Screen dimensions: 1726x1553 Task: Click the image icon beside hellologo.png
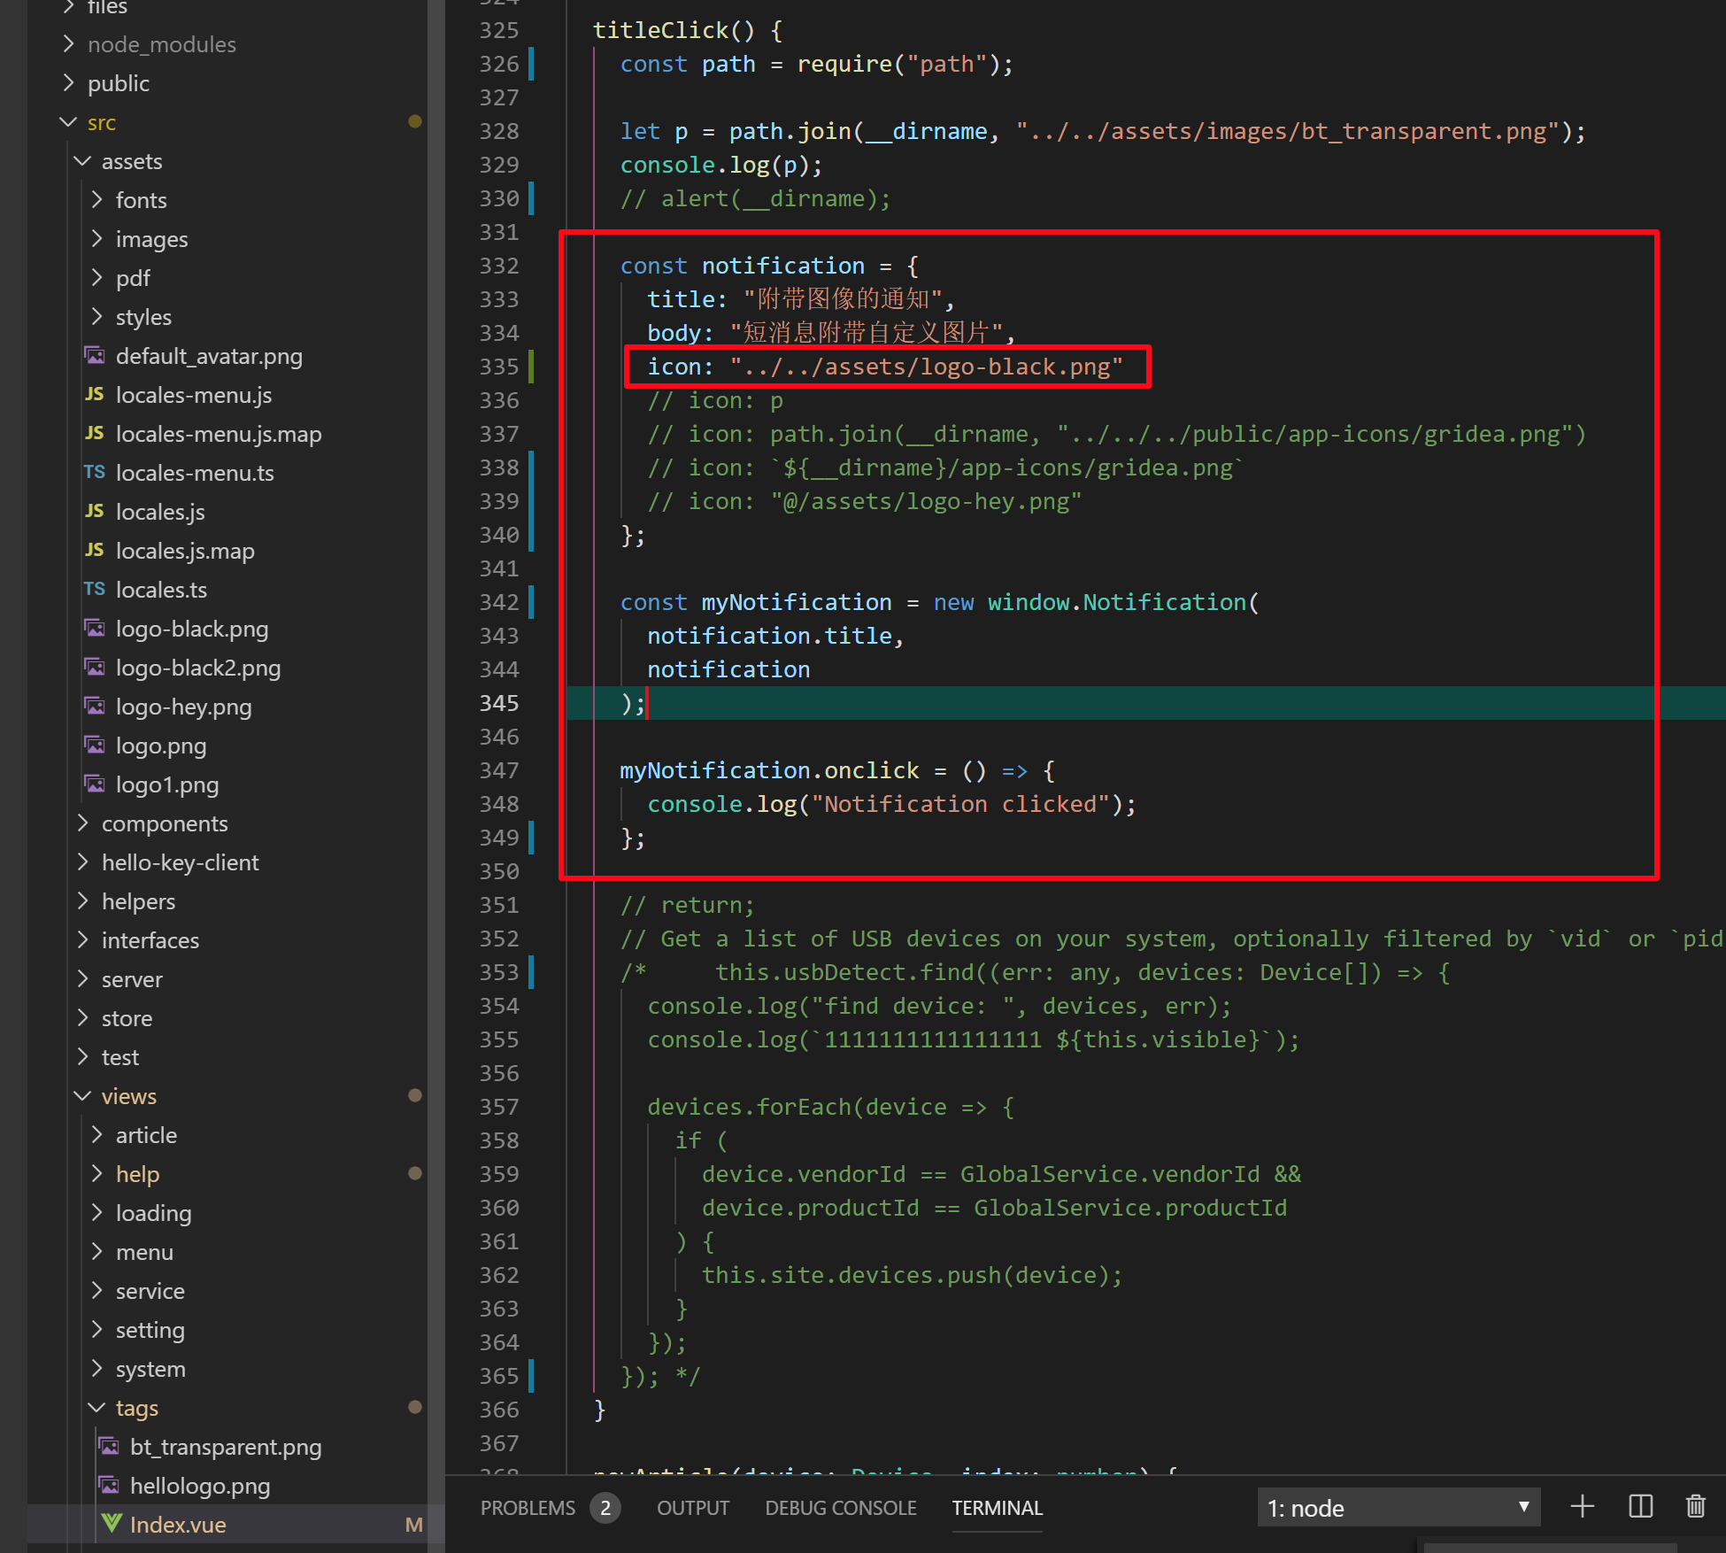click(x=109, y=1485)
